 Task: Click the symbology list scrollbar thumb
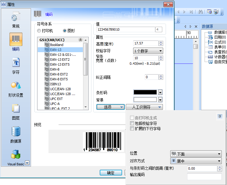[86, 59]
